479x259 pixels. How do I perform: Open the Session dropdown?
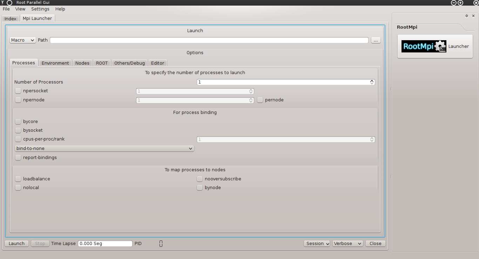[317, 244]
